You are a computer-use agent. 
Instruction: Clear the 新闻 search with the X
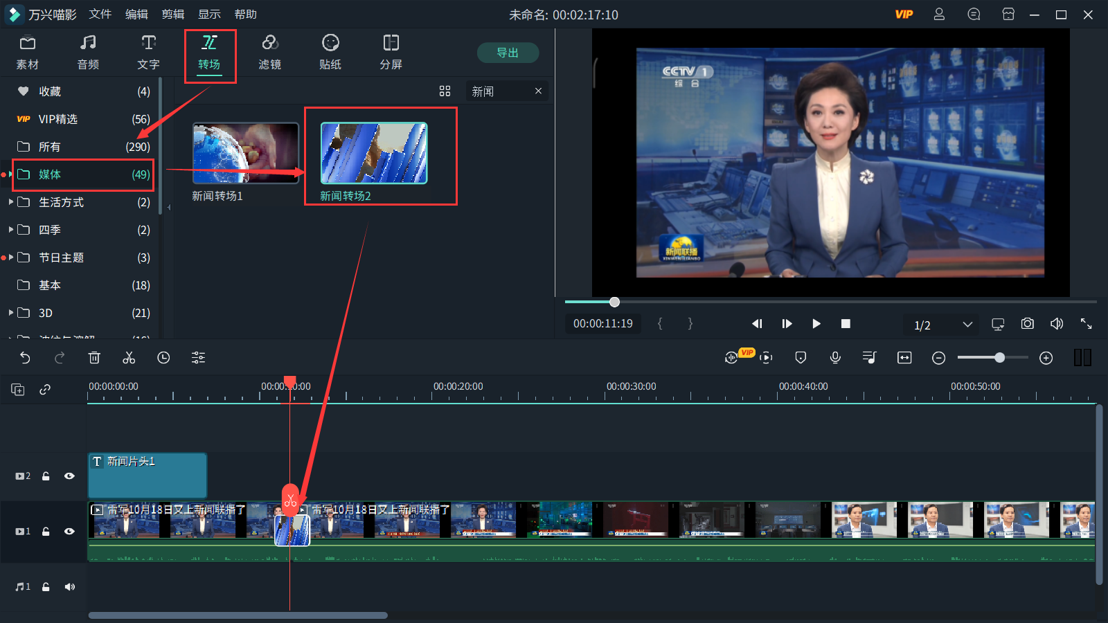click(538, 91)
